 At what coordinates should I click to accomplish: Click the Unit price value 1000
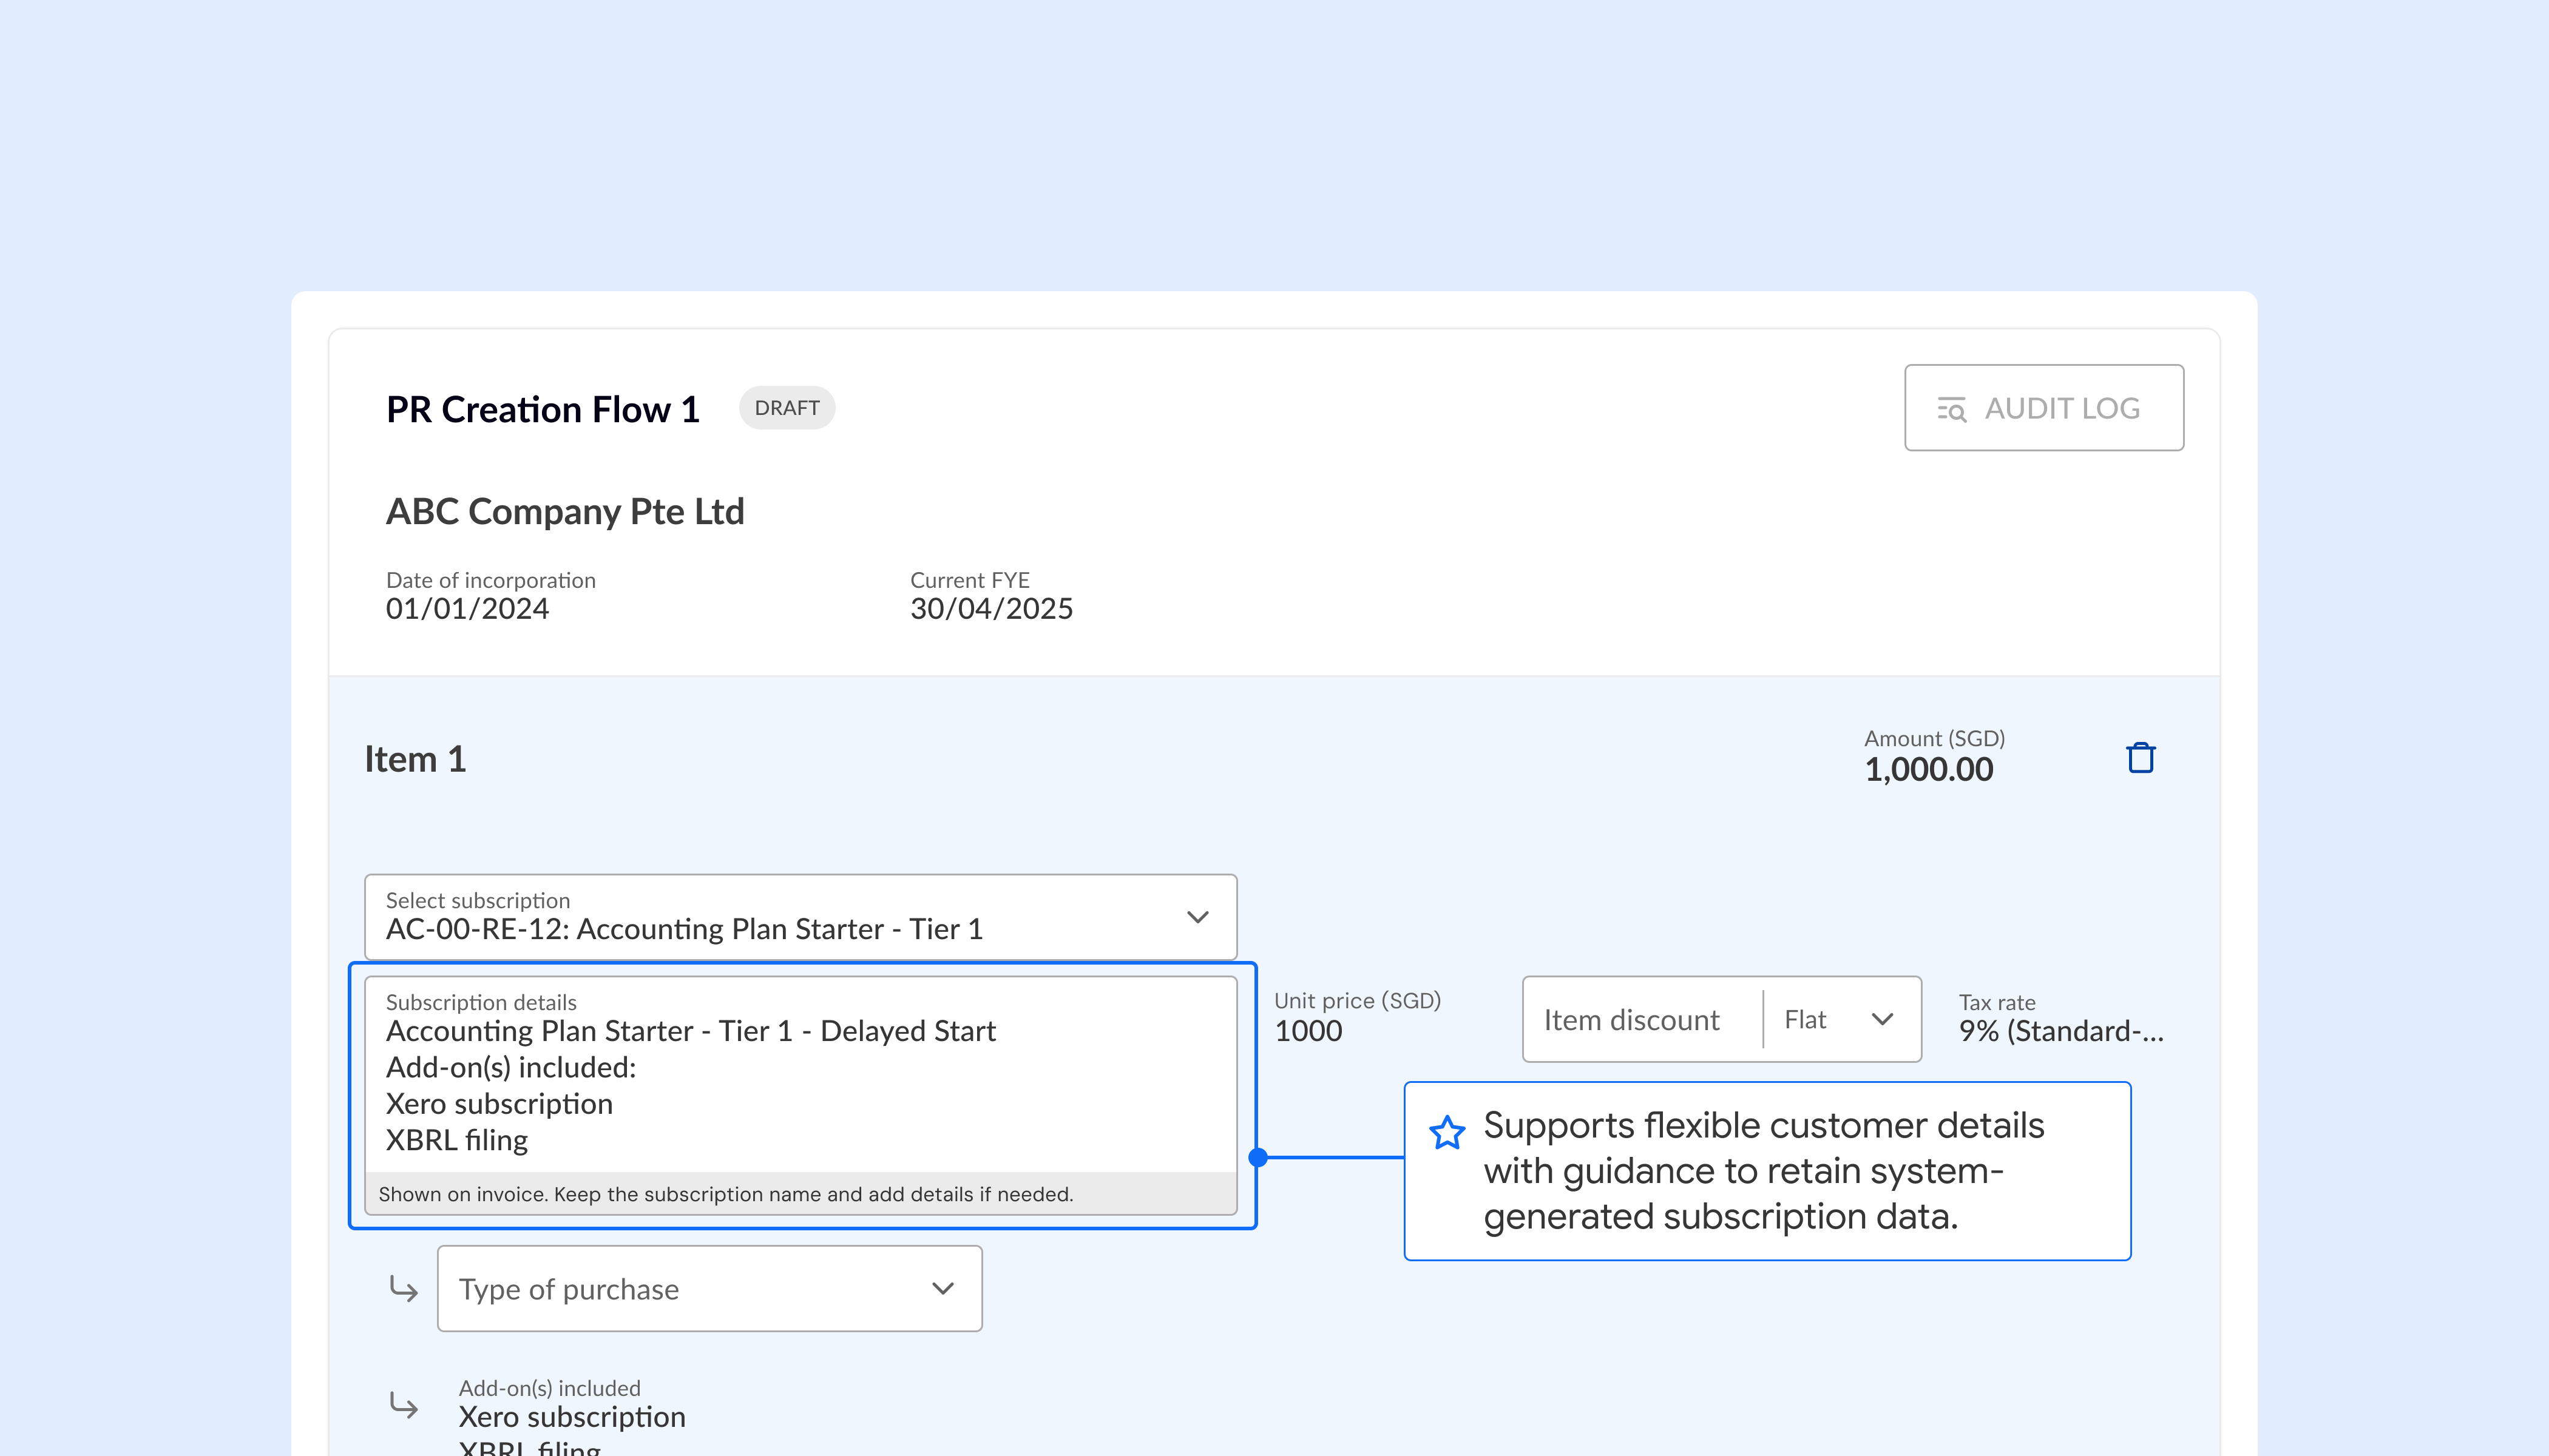coord(1307,1031)
